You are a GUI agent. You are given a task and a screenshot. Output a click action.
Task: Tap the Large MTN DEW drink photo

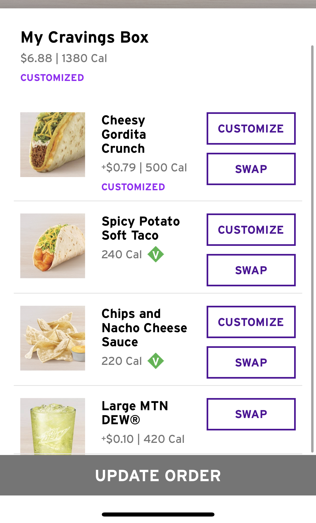coord(53,426)
